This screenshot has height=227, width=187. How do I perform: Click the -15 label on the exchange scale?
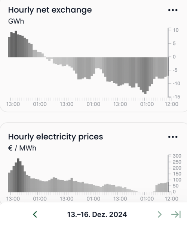point(177,97)
